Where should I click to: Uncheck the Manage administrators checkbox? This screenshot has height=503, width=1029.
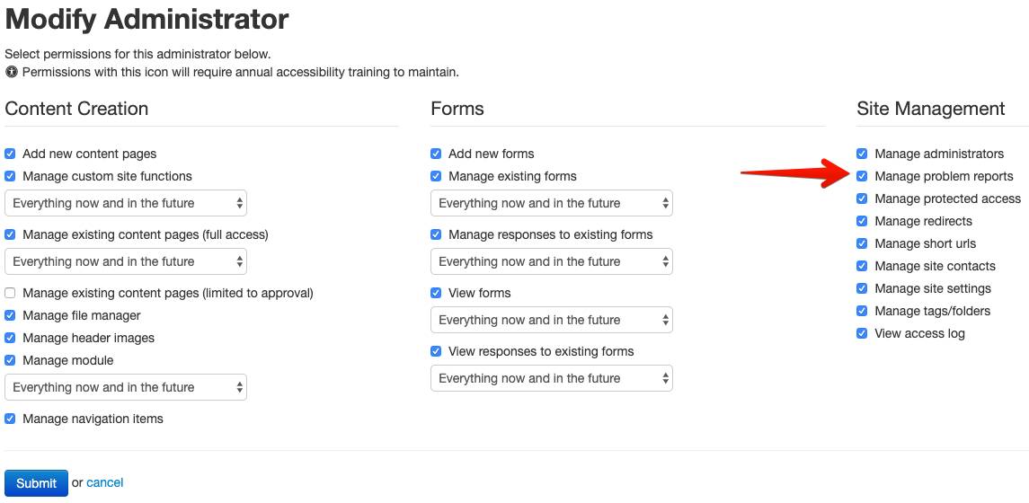pyautogui.click(x=862, y=154)
